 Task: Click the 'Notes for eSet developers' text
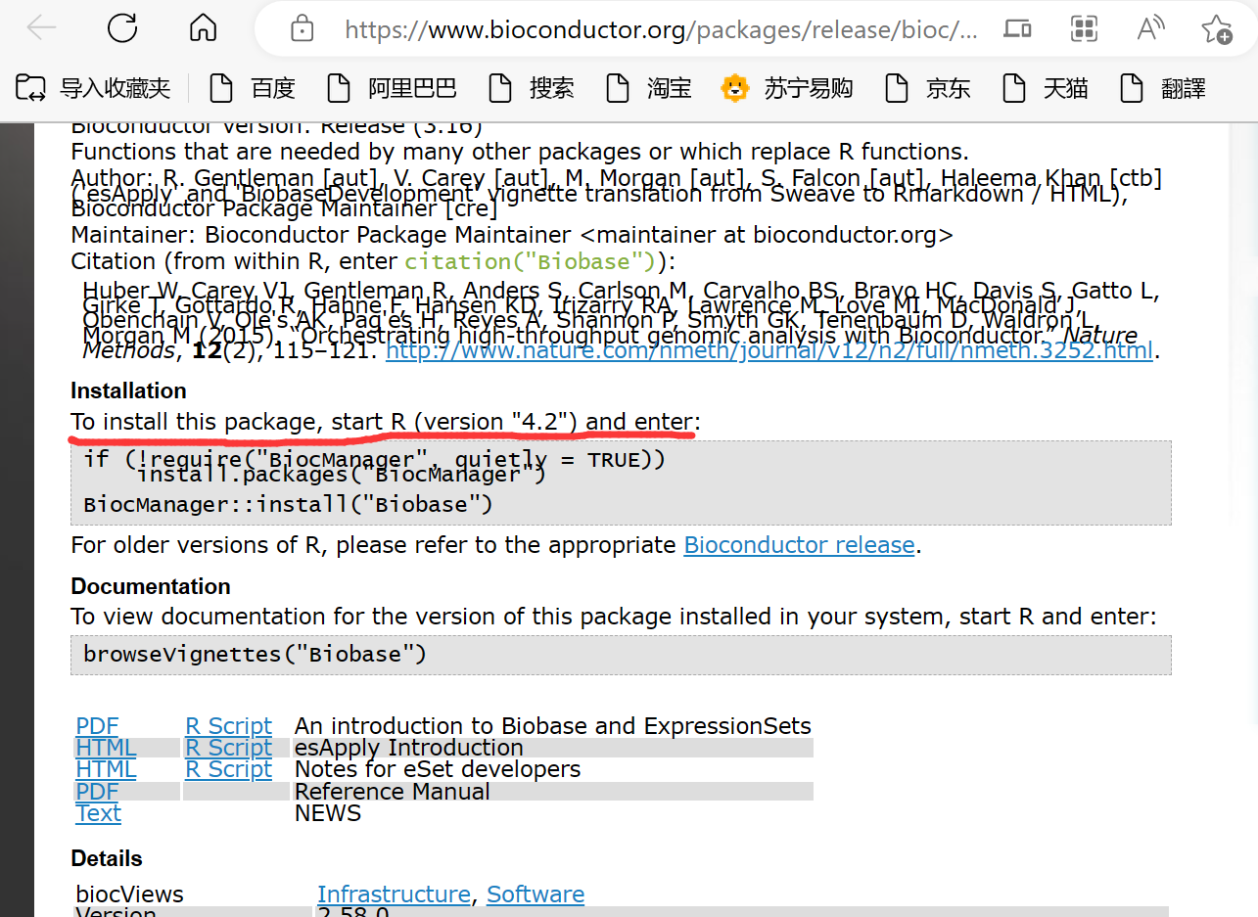[x=438, y=769]
